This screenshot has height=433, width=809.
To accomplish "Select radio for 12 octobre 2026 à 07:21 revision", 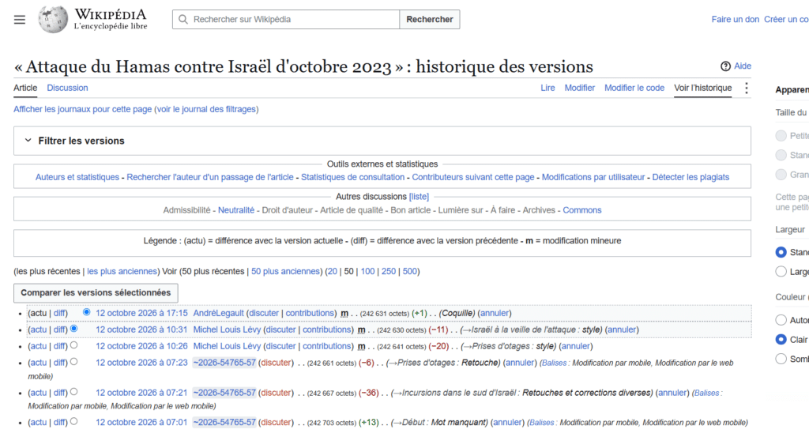I will click(73, 391).
